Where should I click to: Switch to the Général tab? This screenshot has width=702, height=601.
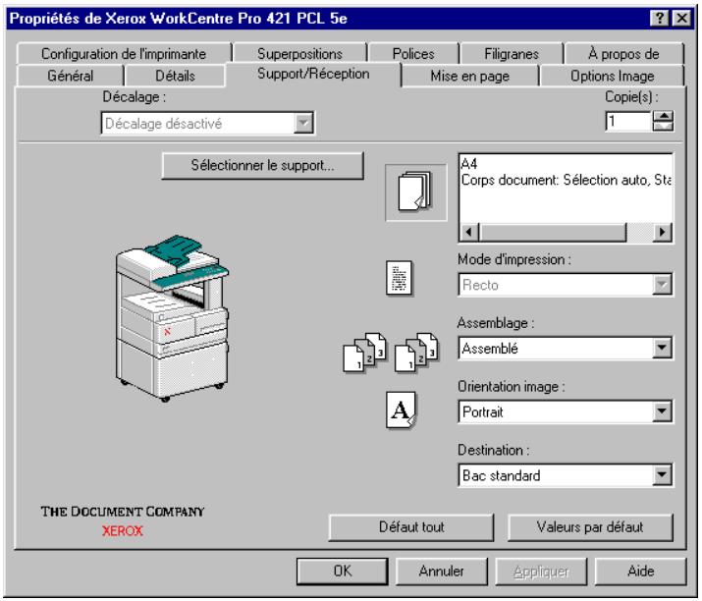(71, 76)
